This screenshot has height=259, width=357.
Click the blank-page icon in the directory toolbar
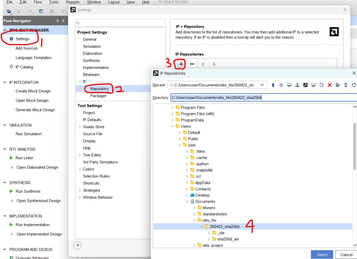[322, 85]
